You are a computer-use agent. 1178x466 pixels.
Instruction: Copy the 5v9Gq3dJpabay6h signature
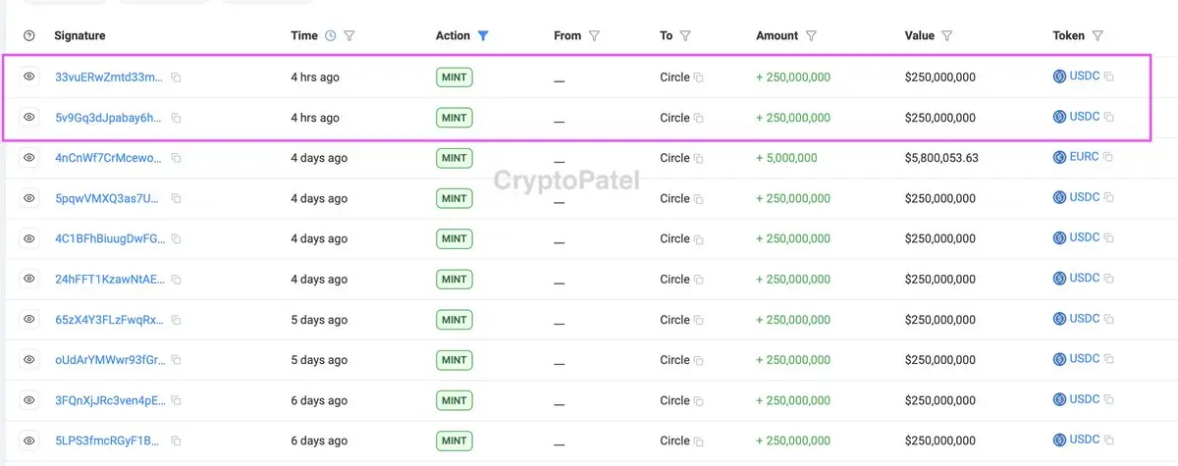(177, 118)
